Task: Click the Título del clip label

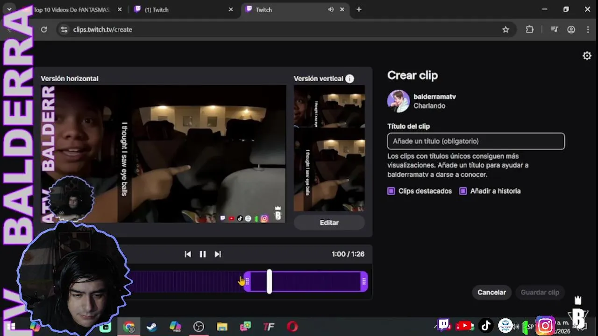Action: (408, 126)
